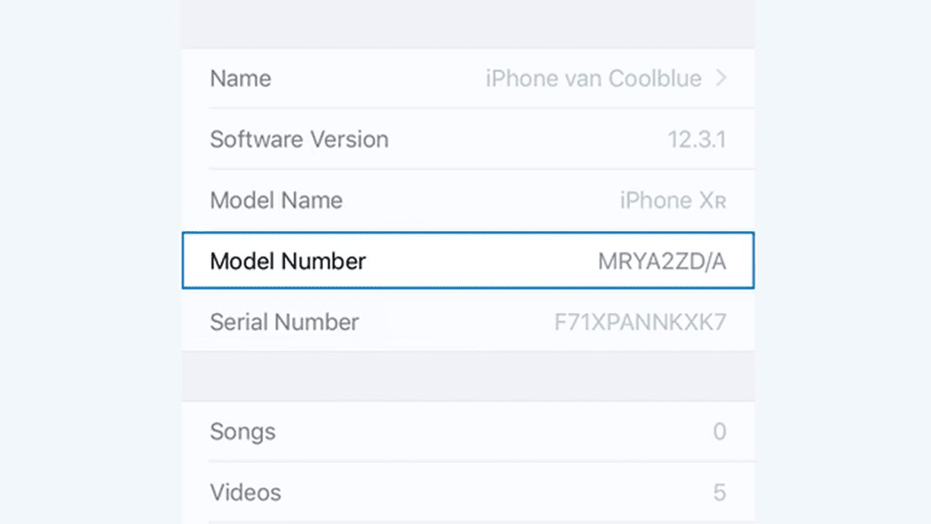Viewport: 931px width, 524px height.
Task: Click the blue outline around Model Number row
Action: click(x=468, y=233)
